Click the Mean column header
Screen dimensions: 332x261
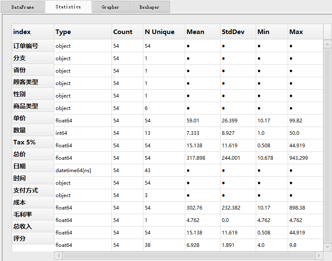click(x=203, y=32)
